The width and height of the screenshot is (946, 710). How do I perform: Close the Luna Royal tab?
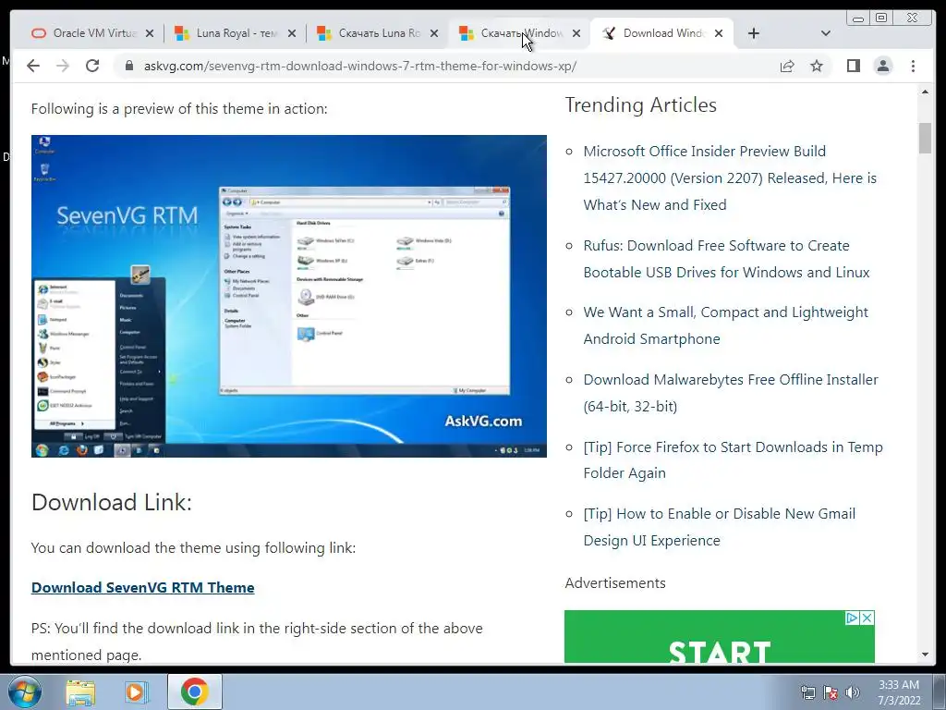point(292,33)
